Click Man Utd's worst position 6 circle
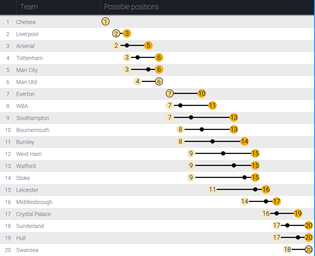This screenshot has width=315, height=256. click(x=159, y=82)
